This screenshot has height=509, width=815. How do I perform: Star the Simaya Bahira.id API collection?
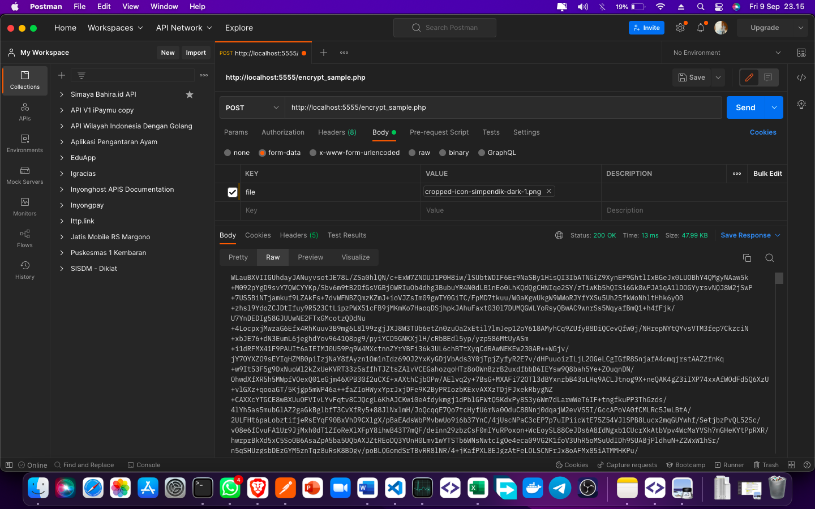tap(190, 94)
